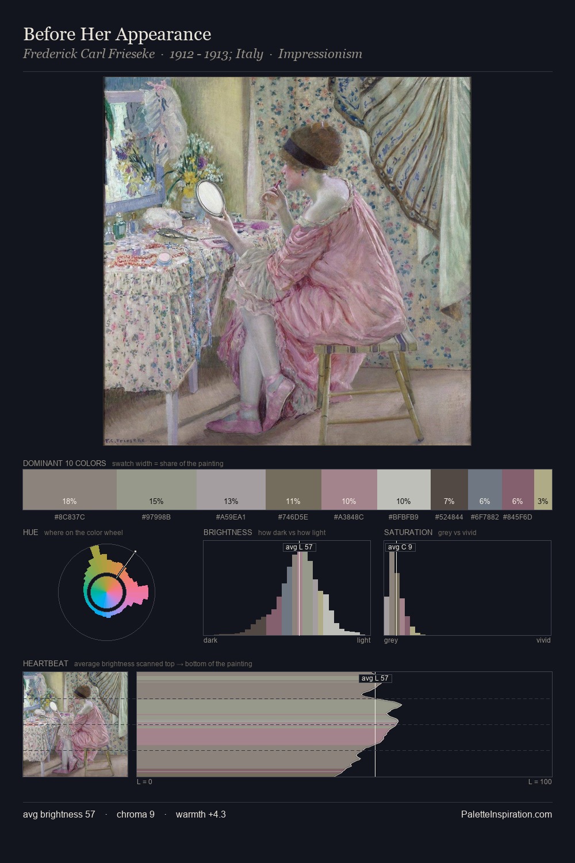This screenshot has height=863, width=575.
Task: Click the 'BRIGHTNESS' section heading
Action: (228, 532)
